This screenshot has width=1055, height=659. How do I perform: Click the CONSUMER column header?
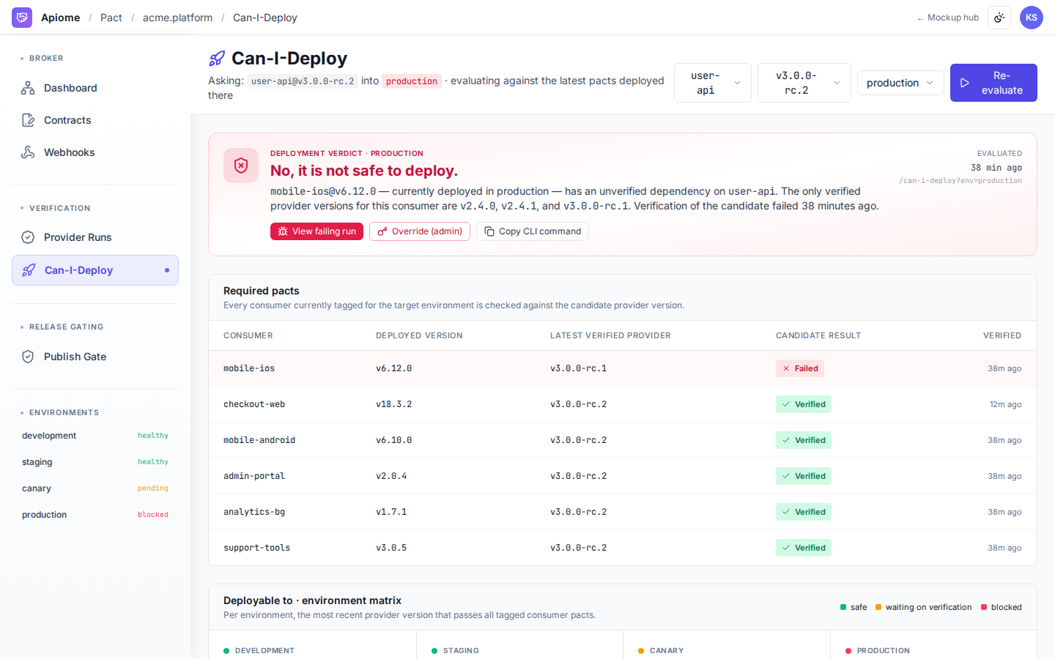[x=248, y=335]
